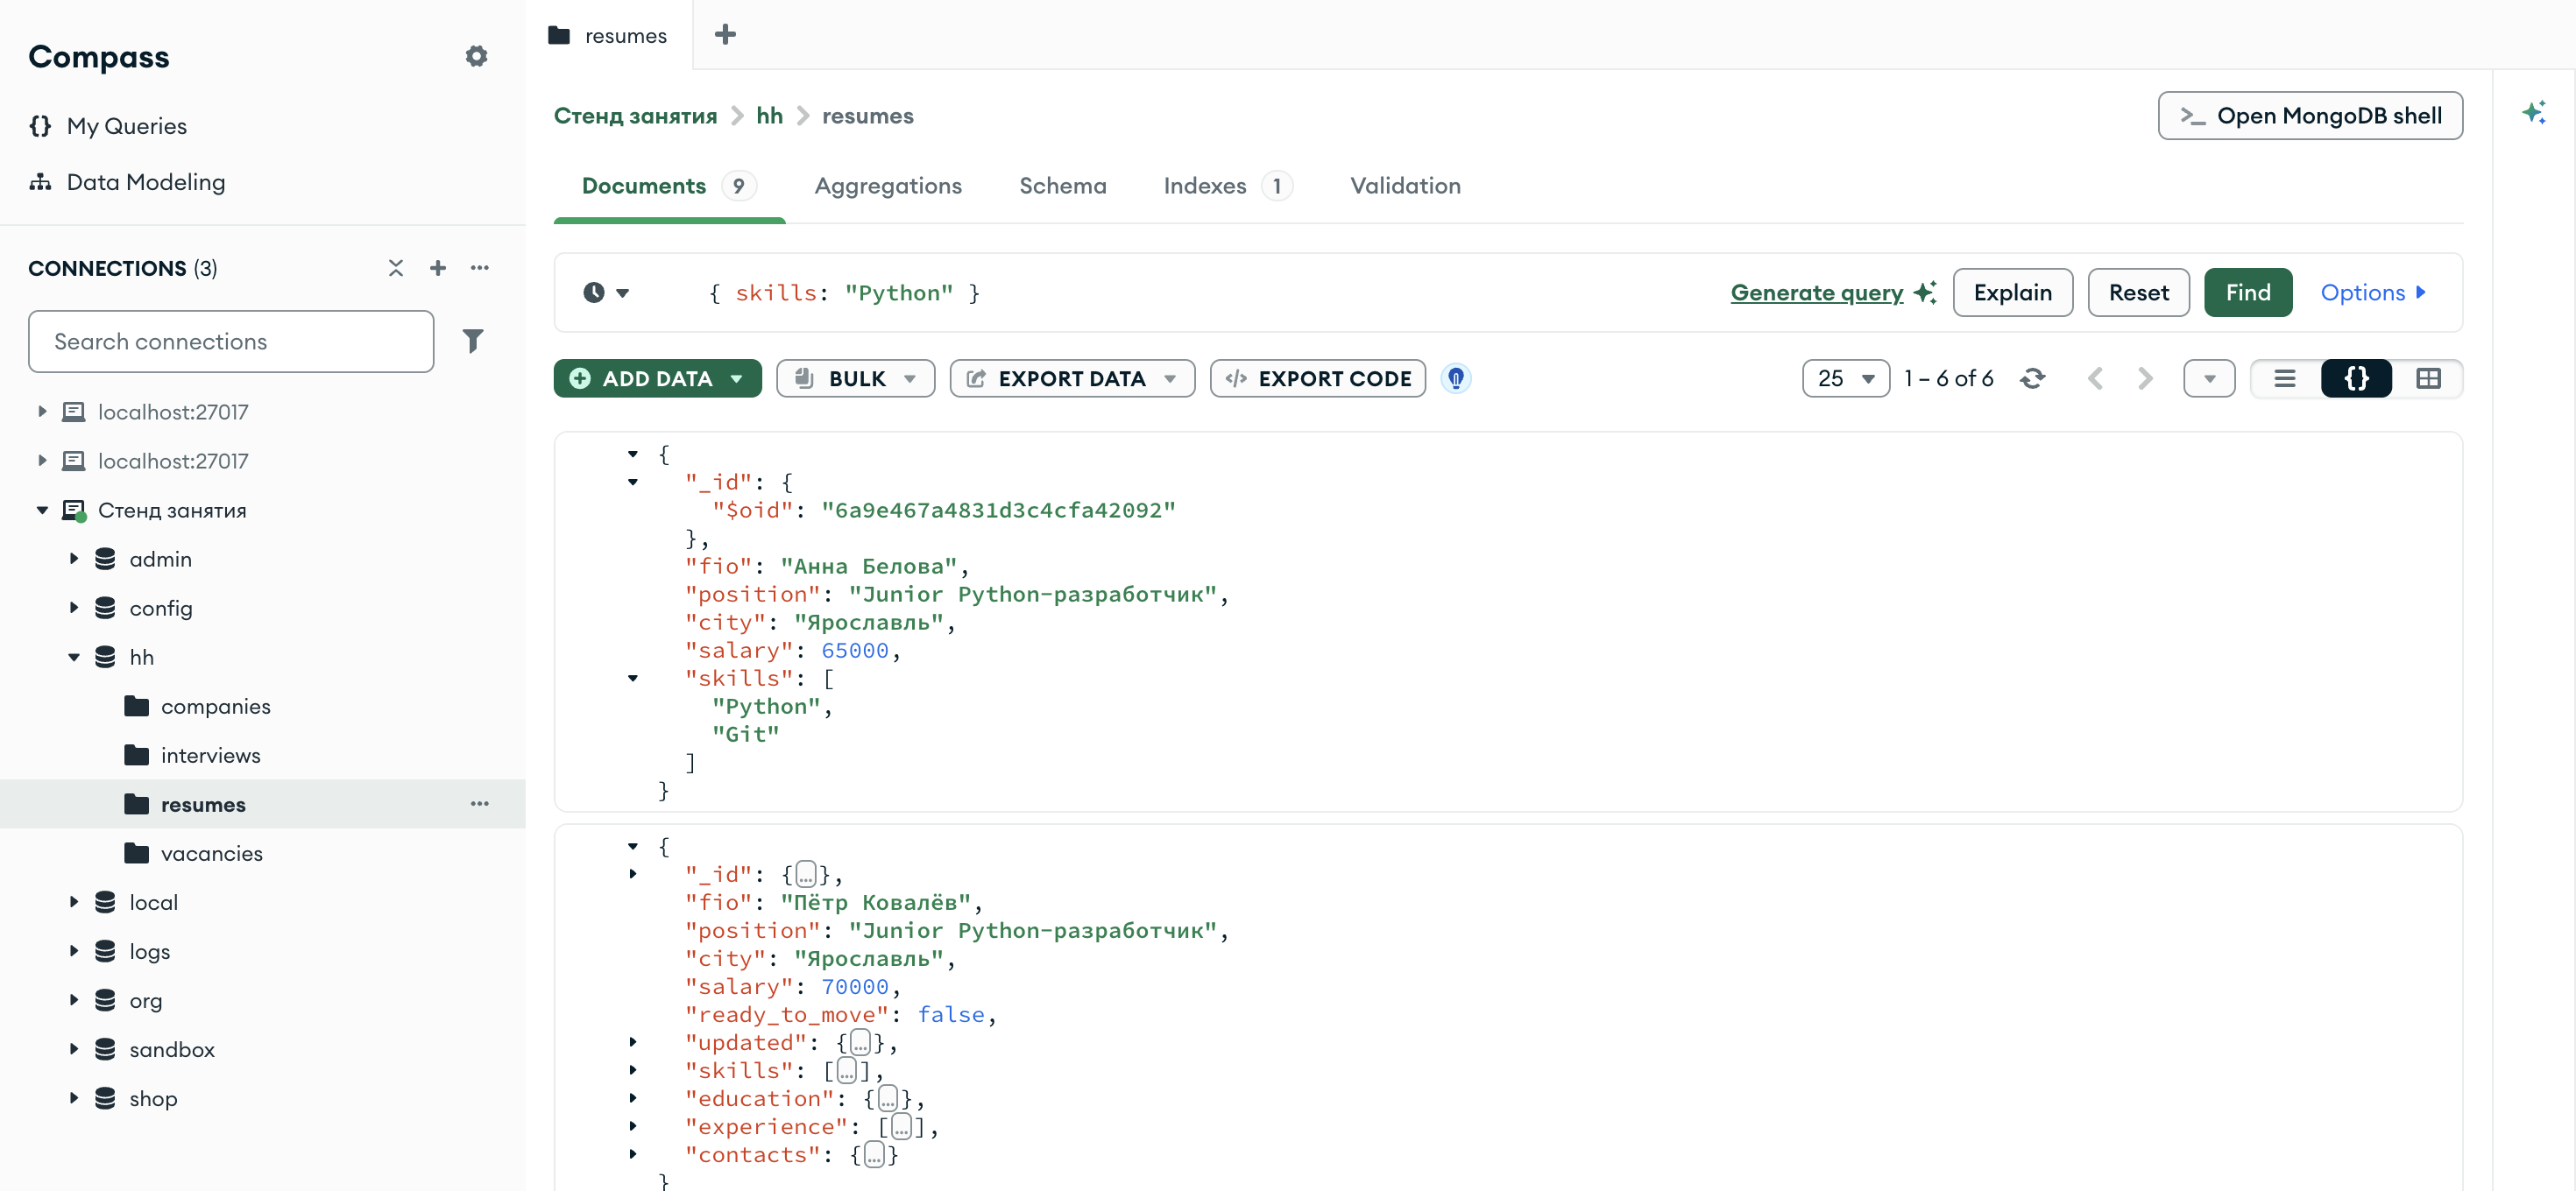The height and width of the screenshot is (1191, 2576).
Task: Click the Explain button
Action: coord(2012,292)
